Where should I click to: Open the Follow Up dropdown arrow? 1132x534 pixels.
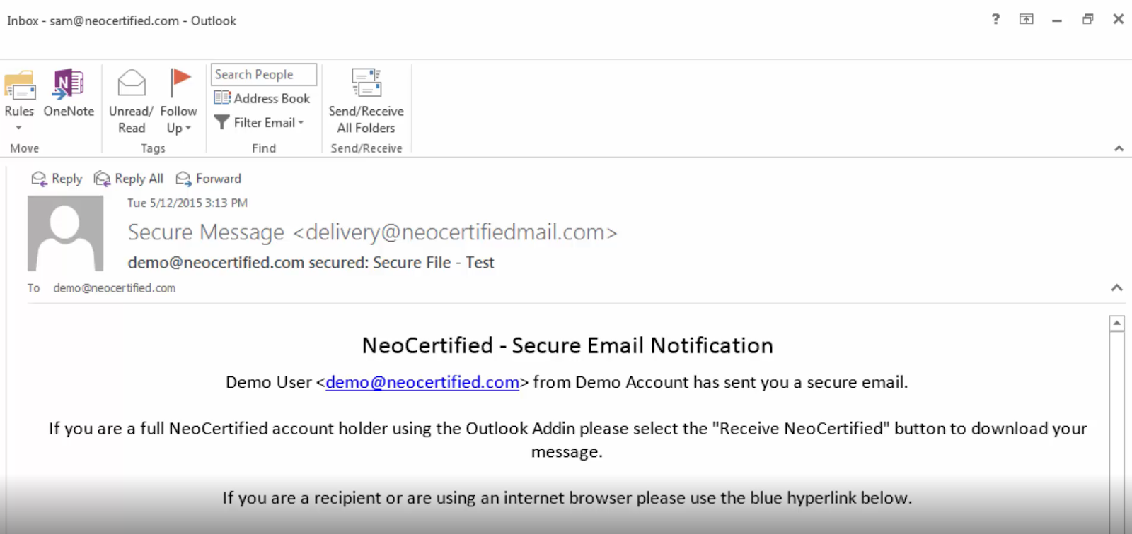(x=188, y=129)
